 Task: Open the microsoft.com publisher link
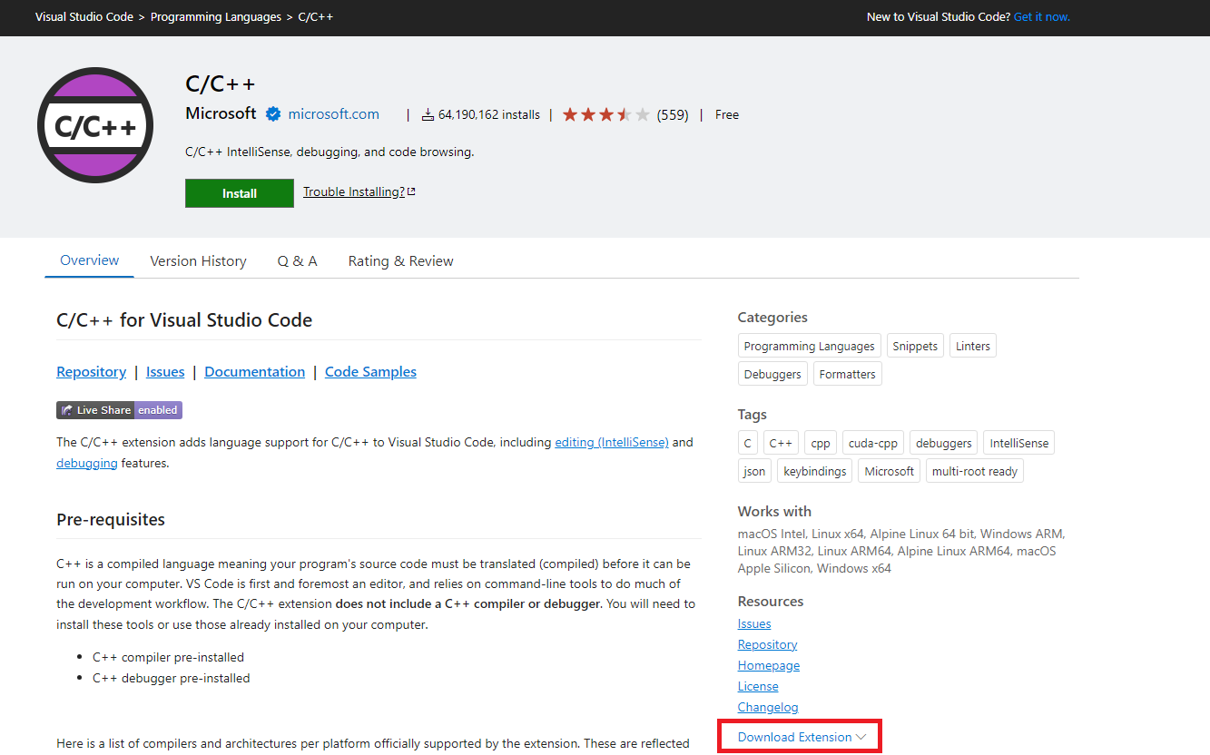(334, 114)
